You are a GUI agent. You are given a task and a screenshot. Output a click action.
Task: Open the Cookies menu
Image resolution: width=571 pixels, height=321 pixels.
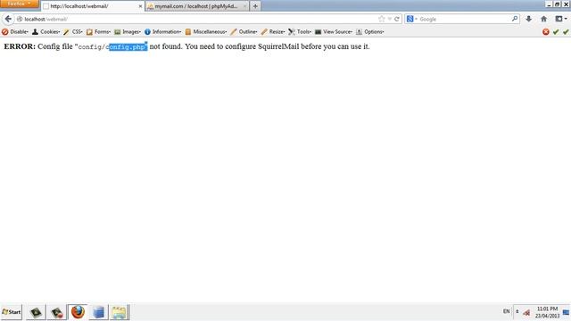[46, 32]
